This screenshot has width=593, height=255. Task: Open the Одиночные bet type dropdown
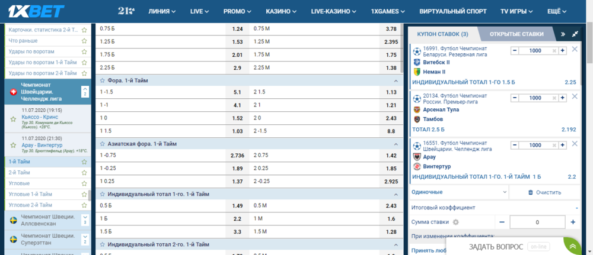(x=459, y=192)
